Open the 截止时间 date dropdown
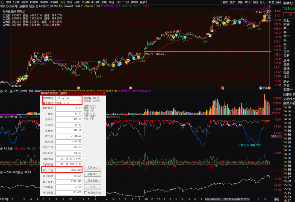 pyautogui.click(x=80, y=103)
